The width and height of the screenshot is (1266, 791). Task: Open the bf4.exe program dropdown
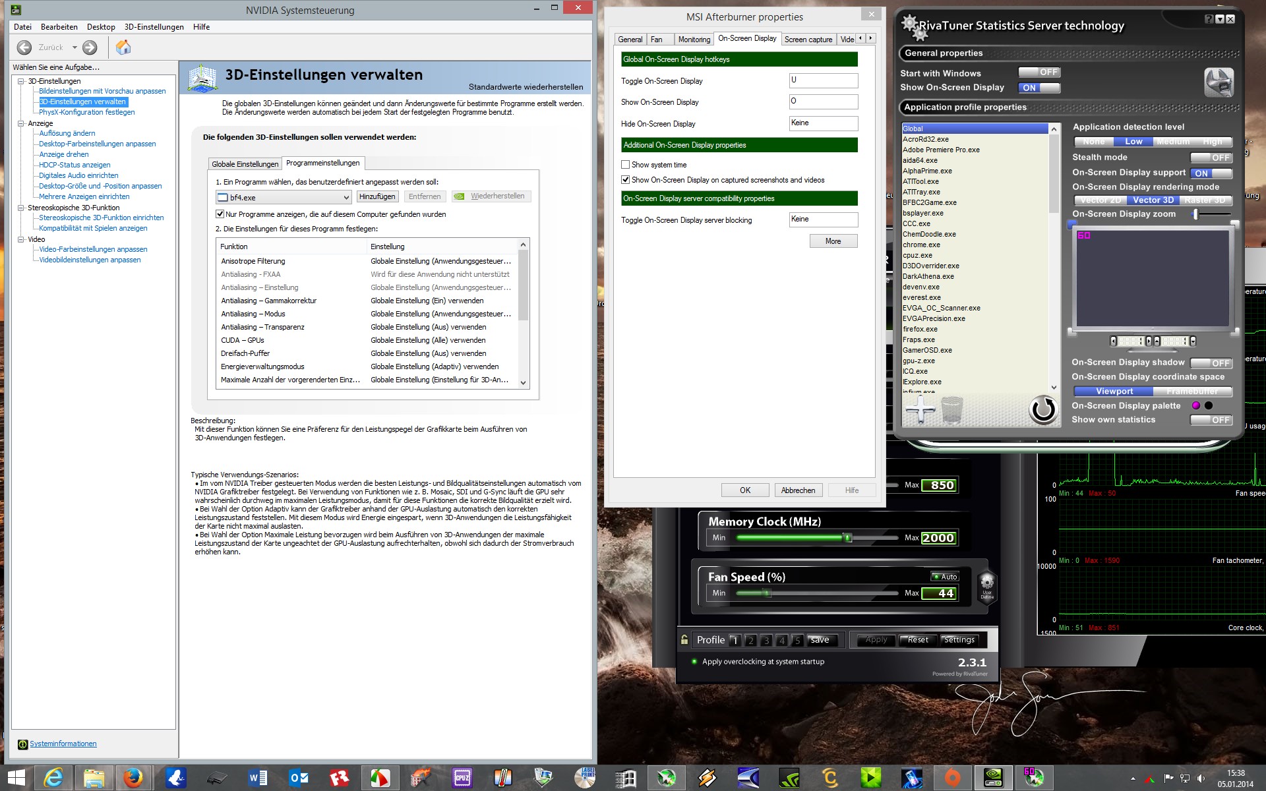(346, 197)
